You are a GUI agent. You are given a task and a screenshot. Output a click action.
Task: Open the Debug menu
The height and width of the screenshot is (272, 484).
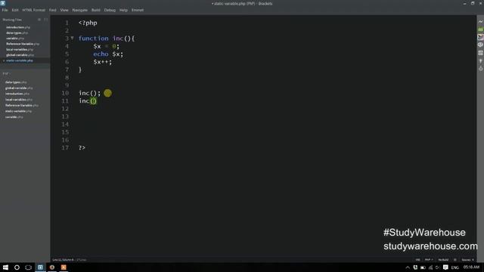click(110, 10)
